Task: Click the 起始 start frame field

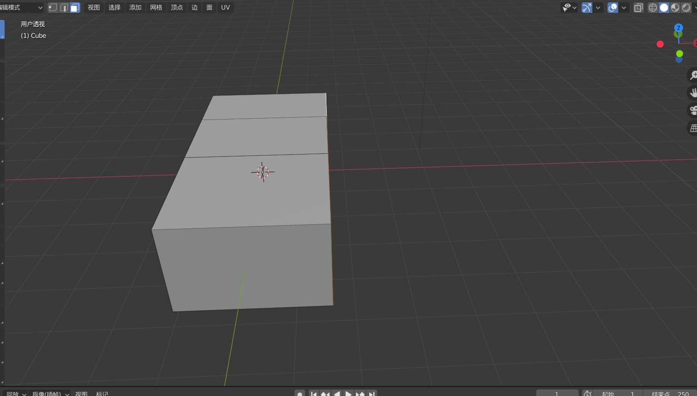Action: coord(619,393)
